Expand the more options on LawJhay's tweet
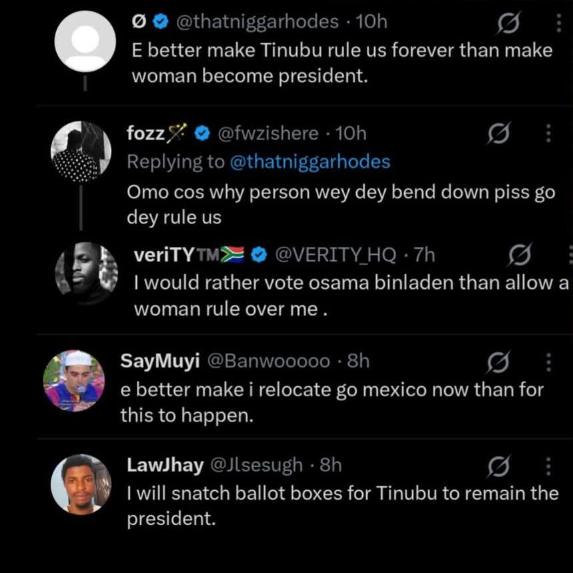Image resolution: width=573 pixels, height=573 pixels. pyautogui.click(x=548, y=466)
